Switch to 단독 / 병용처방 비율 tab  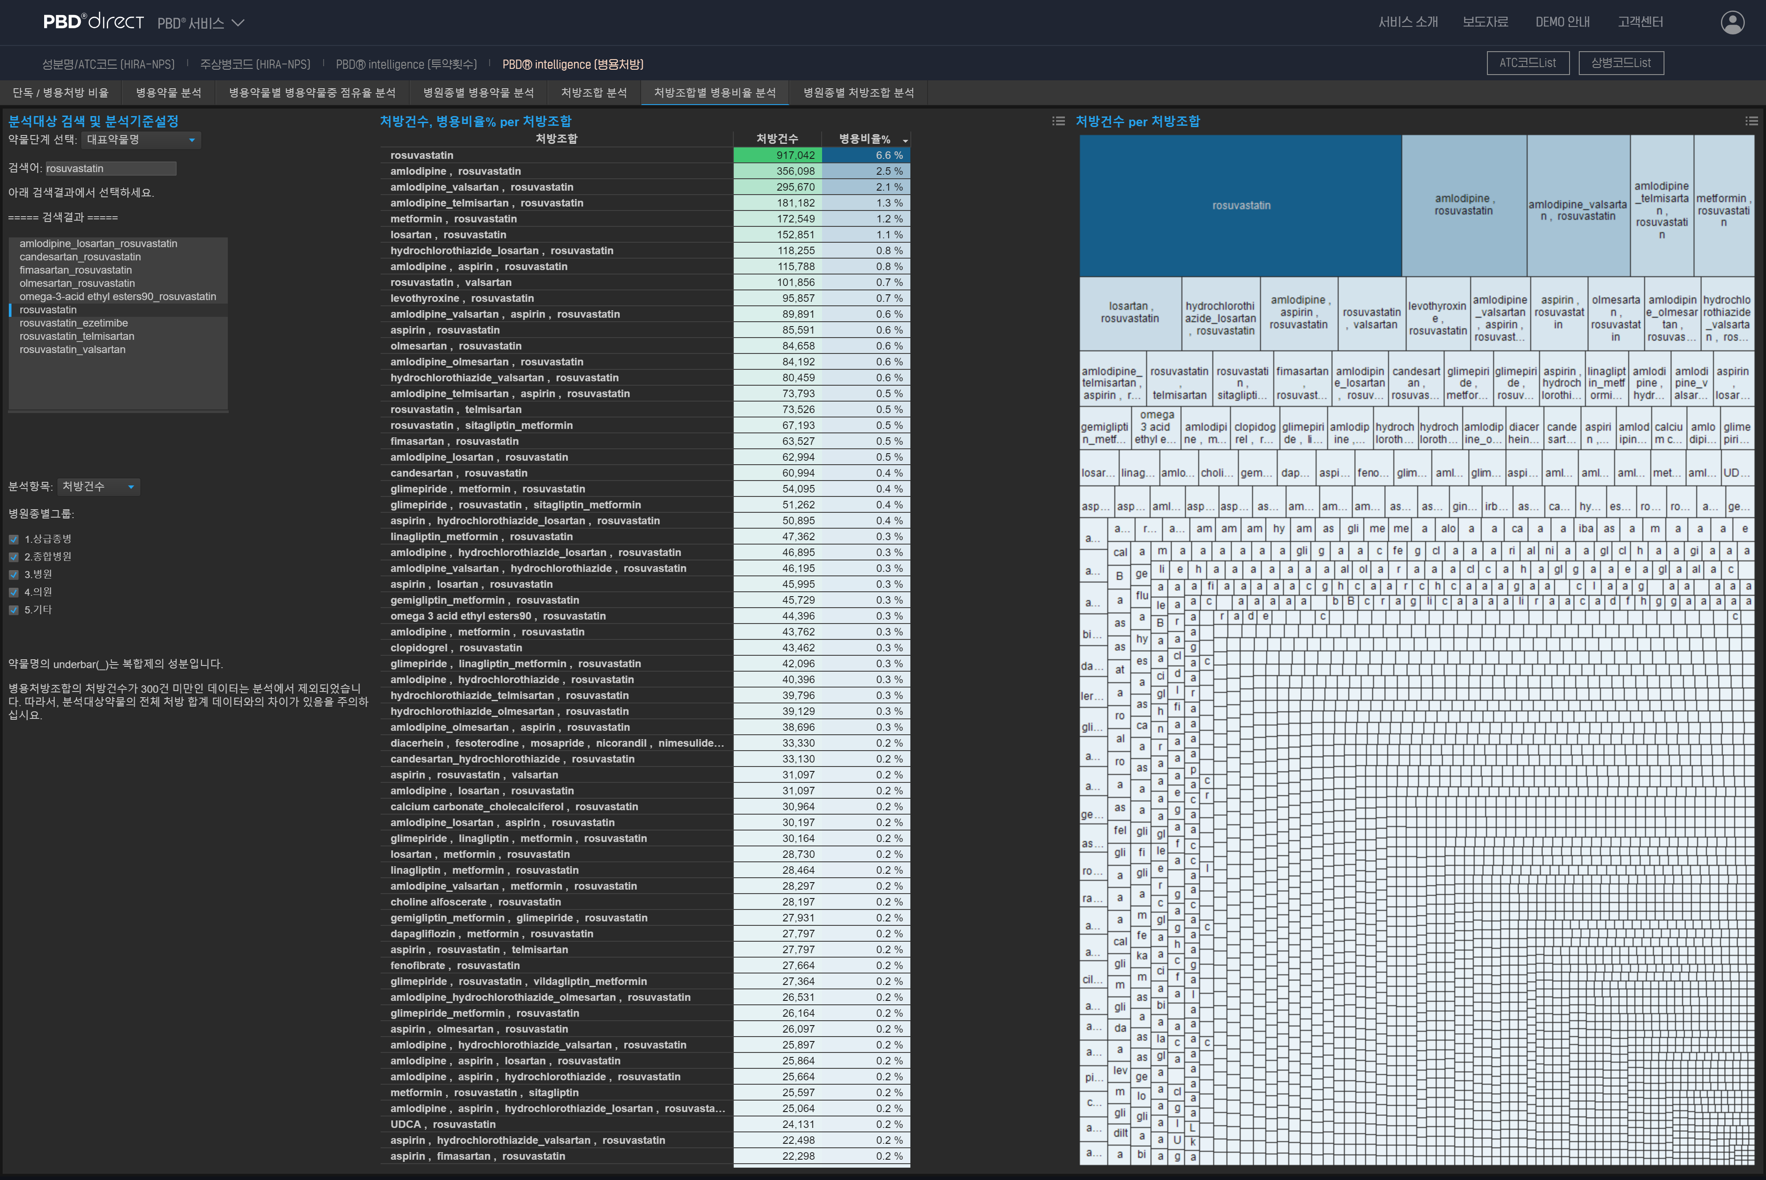tap(61, 93)
